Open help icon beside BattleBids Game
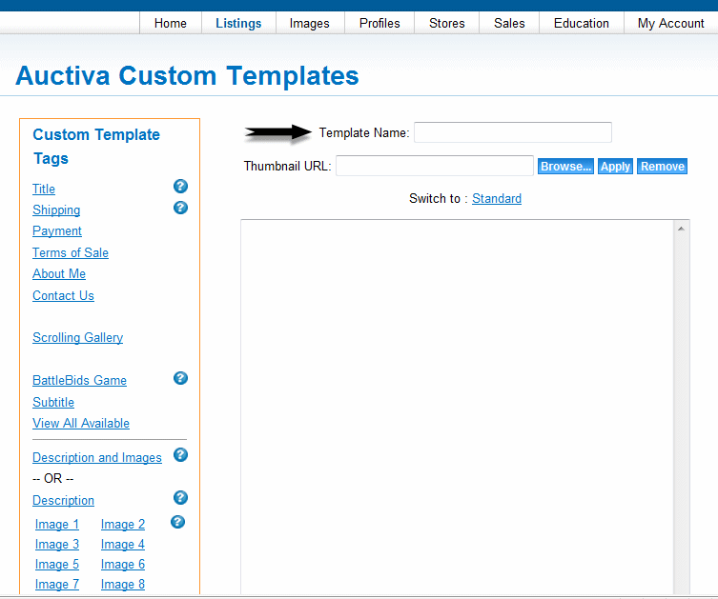Viewport: 718px width, 599px height. [180, 378]
